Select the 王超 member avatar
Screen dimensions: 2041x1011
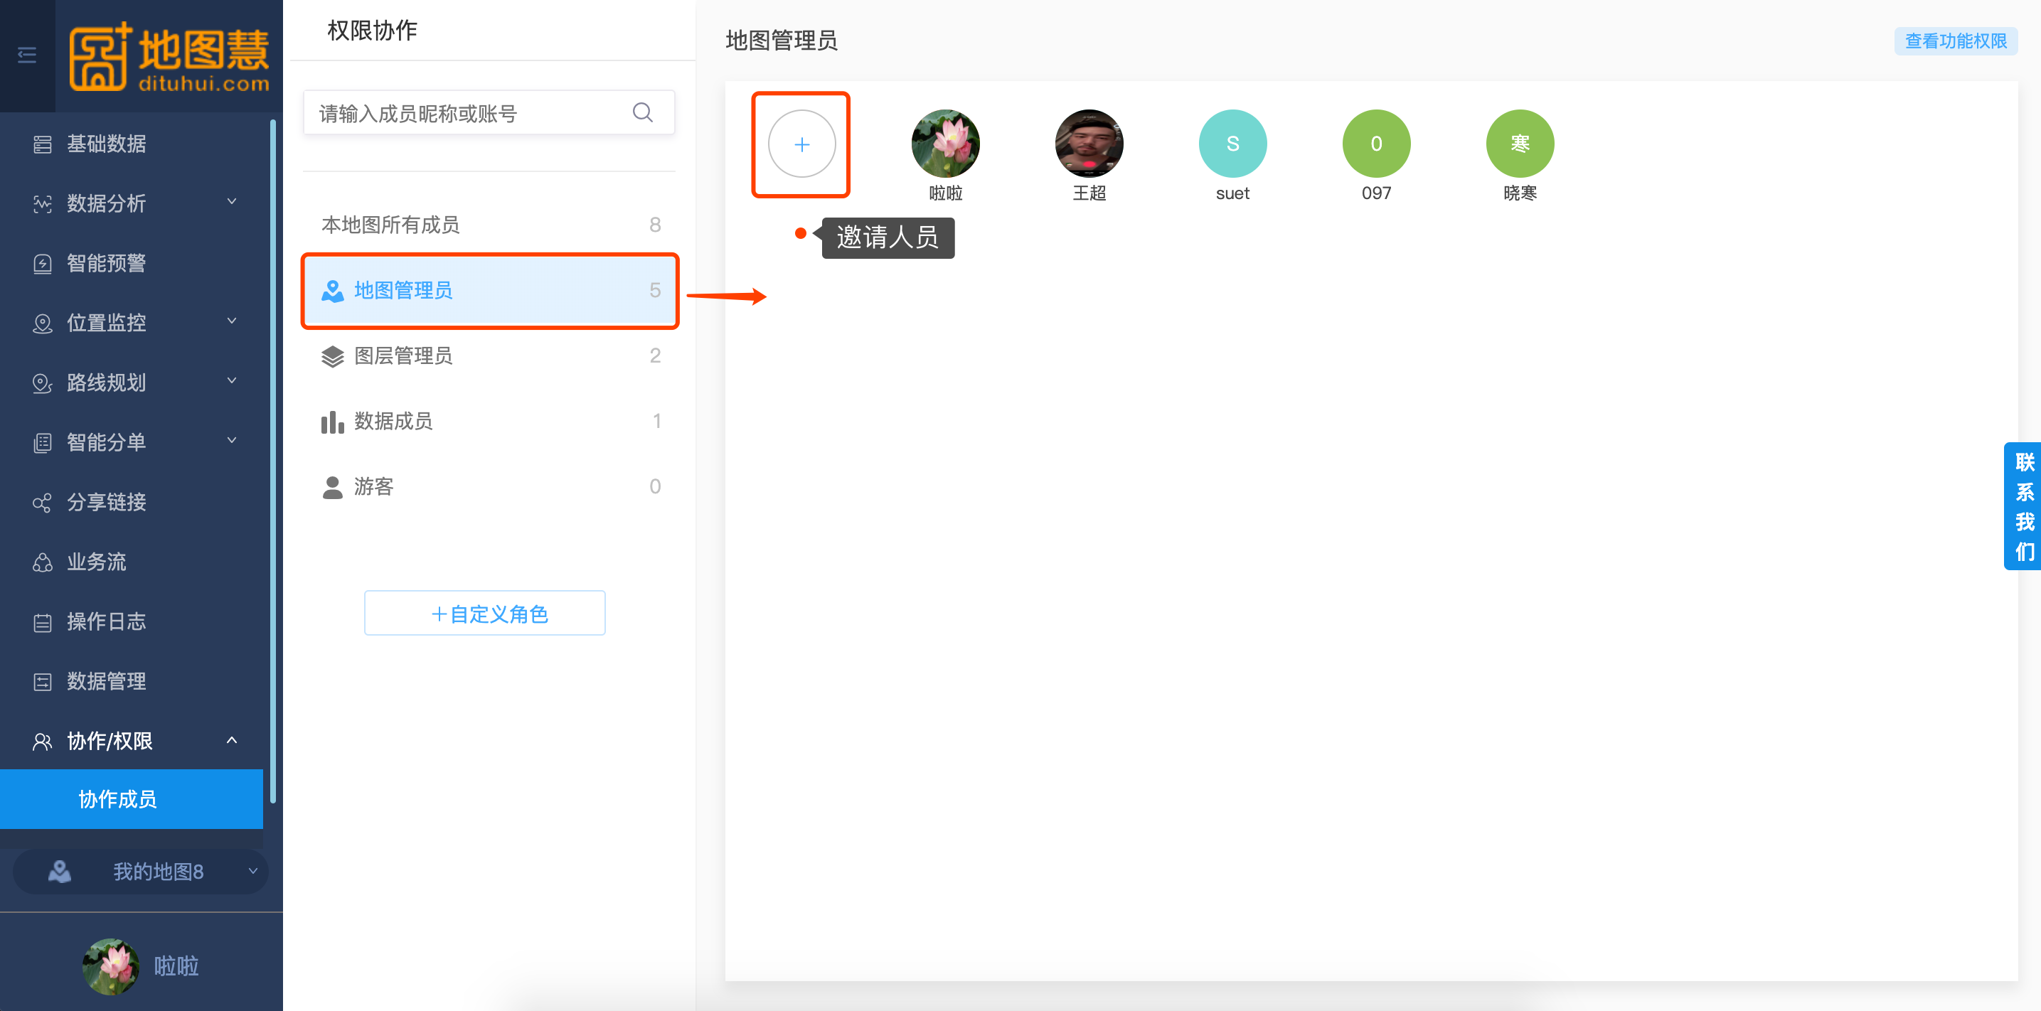coord(1089,144)
